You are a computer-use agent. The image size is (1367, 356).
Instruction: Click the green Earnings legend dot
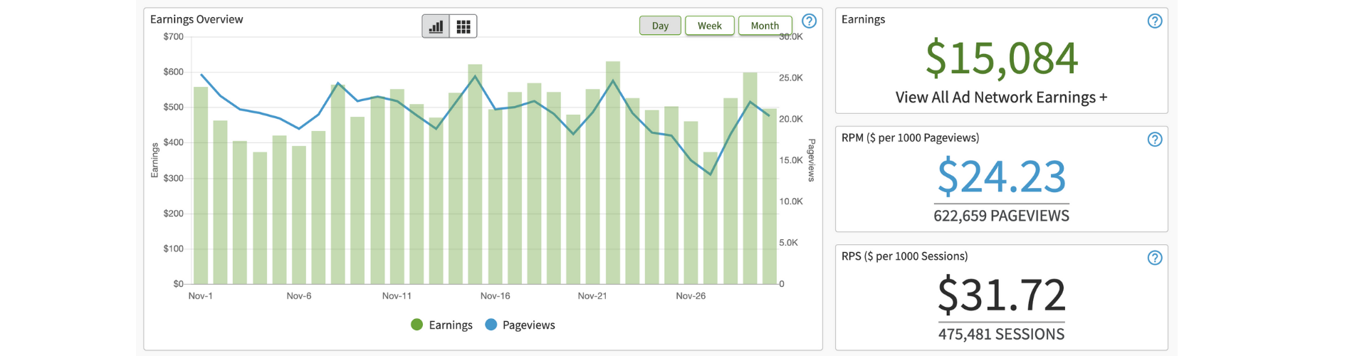[417, 325]
